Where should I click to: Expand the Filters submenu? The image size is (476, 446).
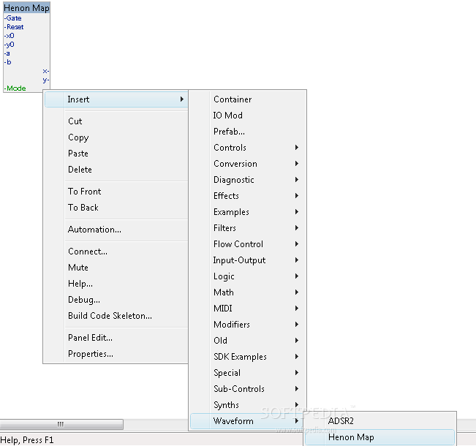[247, 228]
